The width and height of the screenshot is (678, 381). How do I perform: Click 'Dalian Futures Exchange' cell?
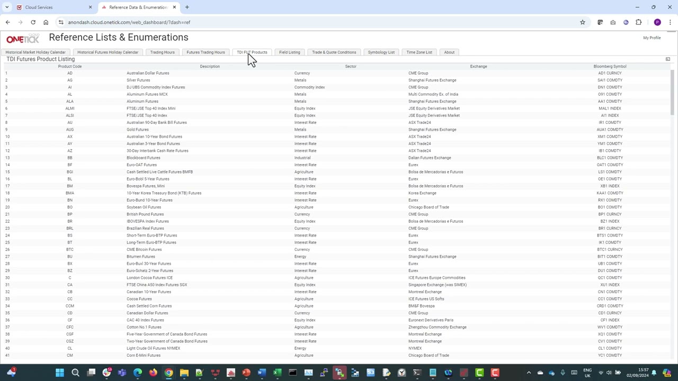(x=430, y=158)
